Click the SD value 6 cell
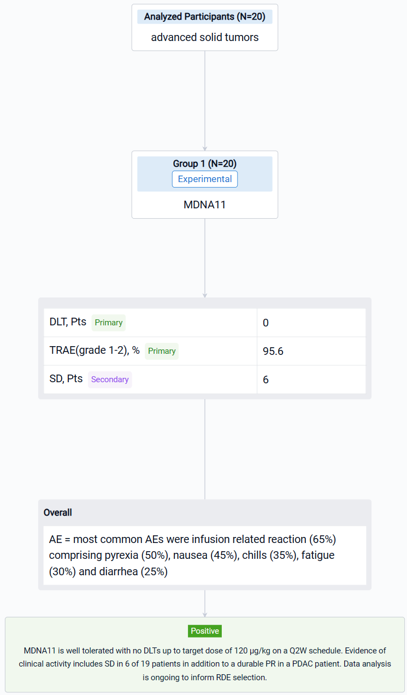This screenshot has width=407, height=695. pos(311,379)
